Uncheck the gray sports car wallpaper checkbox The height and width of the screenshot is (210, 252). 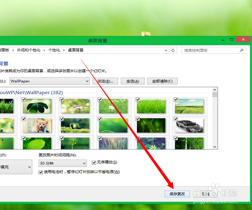point(176,119)
